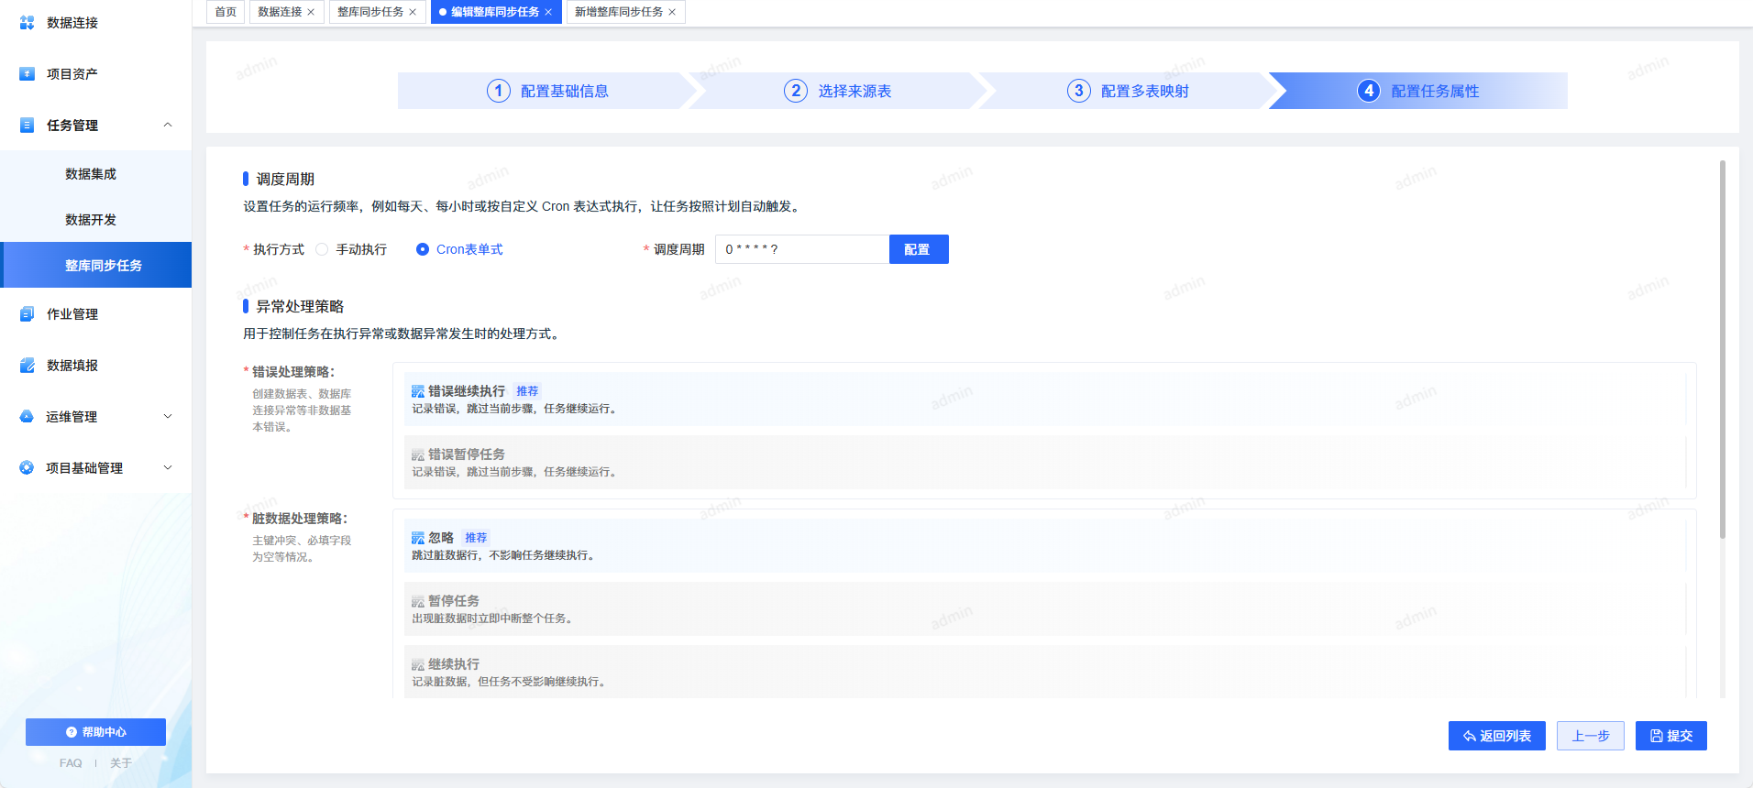Open the FAQ link
The image size is (1753, 788).
[x=71, y=763]
